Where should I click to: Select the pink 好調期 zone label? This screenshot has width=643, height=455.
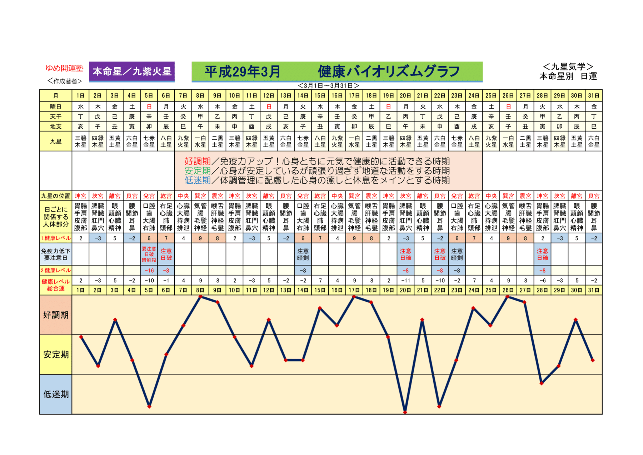56,315
